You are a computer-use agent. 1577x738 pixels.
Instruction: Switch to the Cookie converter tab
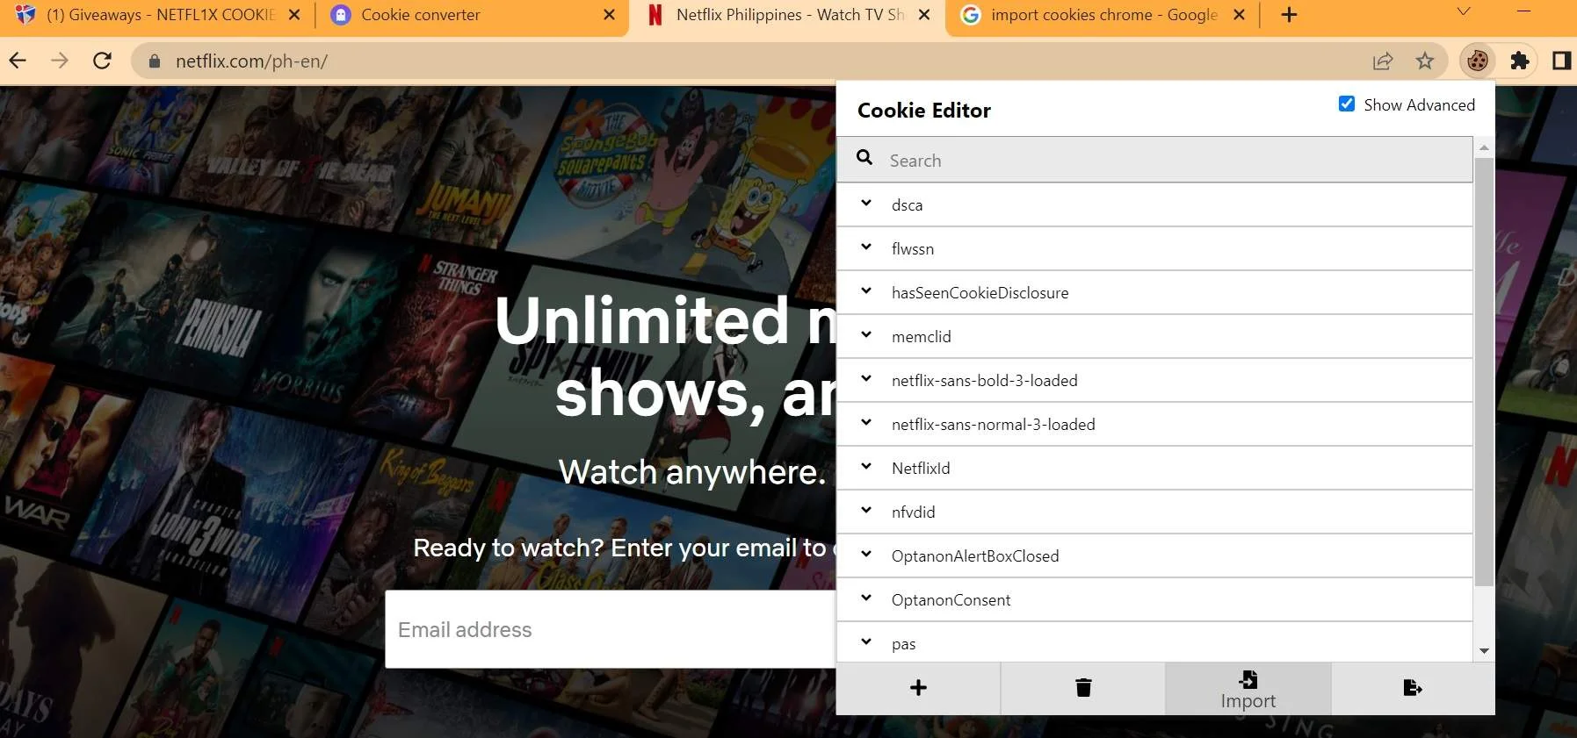pos(473,15)
